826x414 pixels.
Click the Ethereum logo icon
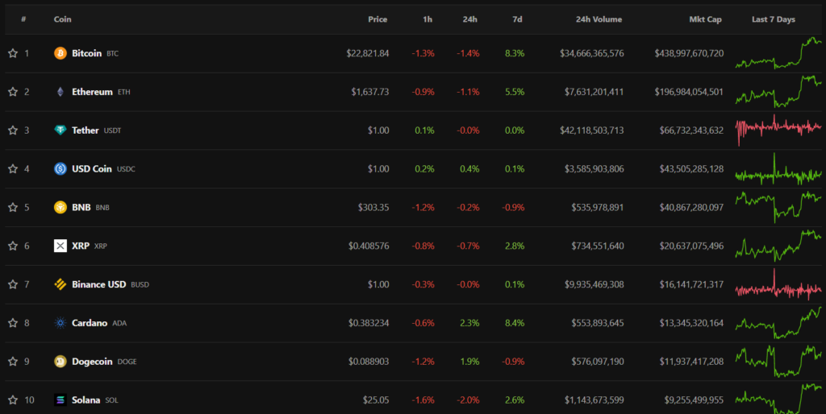[x=60, y=92]
